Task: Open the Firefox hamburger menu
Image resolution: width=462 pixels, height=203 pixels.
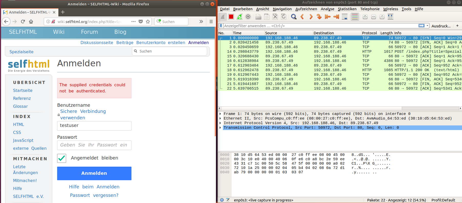Action: point(211,22)
